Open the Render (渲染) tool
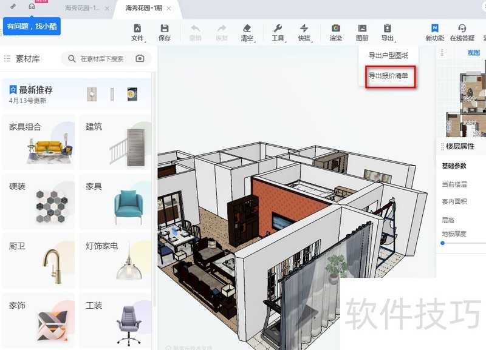 coord(335,32)
